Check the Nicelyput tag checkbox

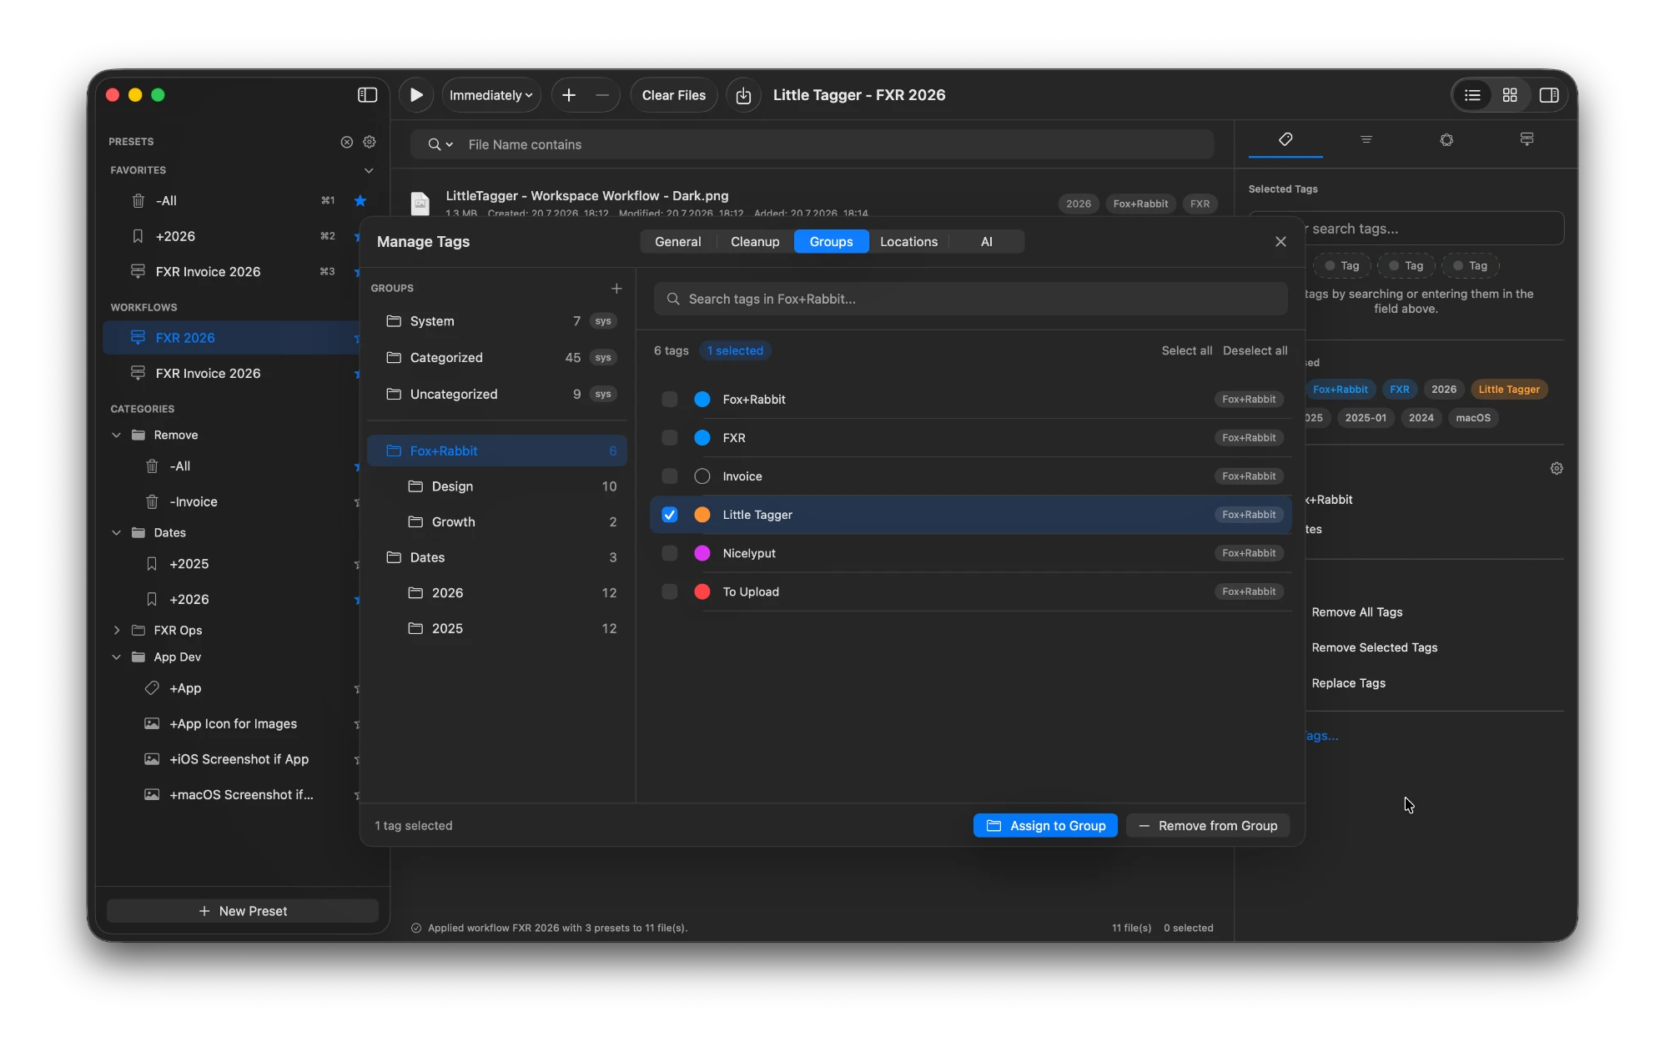669,553
